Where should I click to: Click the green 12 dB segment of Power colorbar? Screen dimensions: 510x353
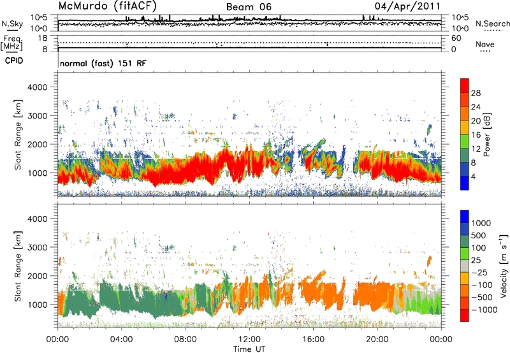[465, 141]
